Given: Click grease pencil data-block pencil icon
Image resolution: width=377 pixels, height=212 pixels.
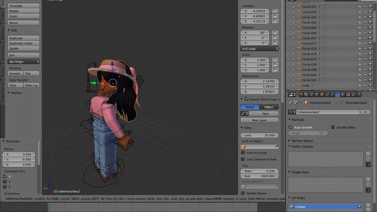Looking at the screenshot, I should [244, 114].
